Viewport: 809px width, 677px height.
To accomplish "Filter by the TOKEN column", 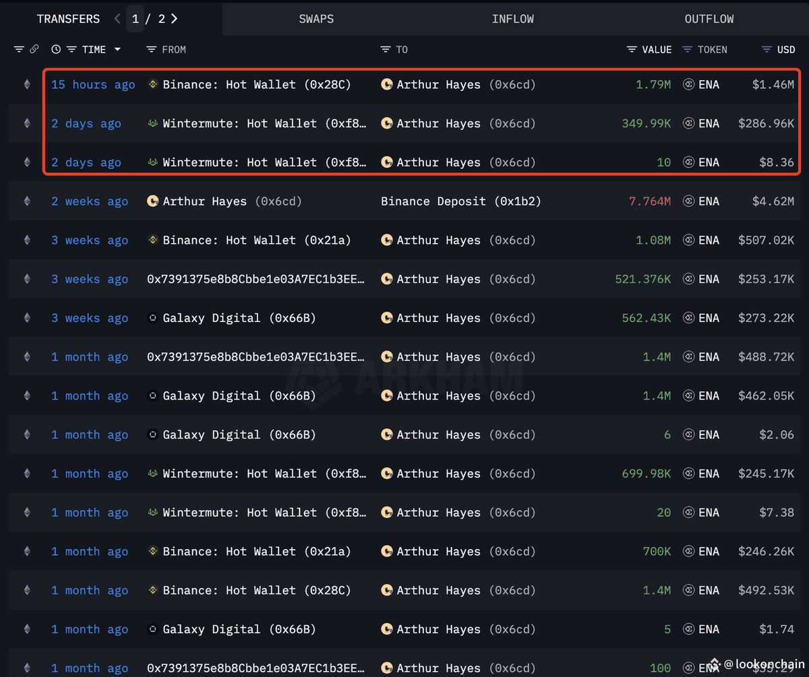I will click(688, 49).
